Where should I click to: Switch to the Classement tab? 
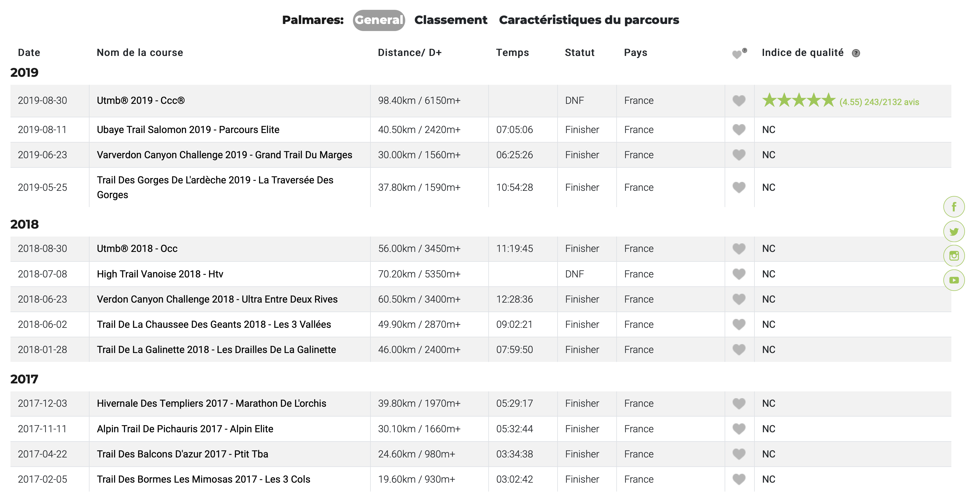tap(450, 20)
